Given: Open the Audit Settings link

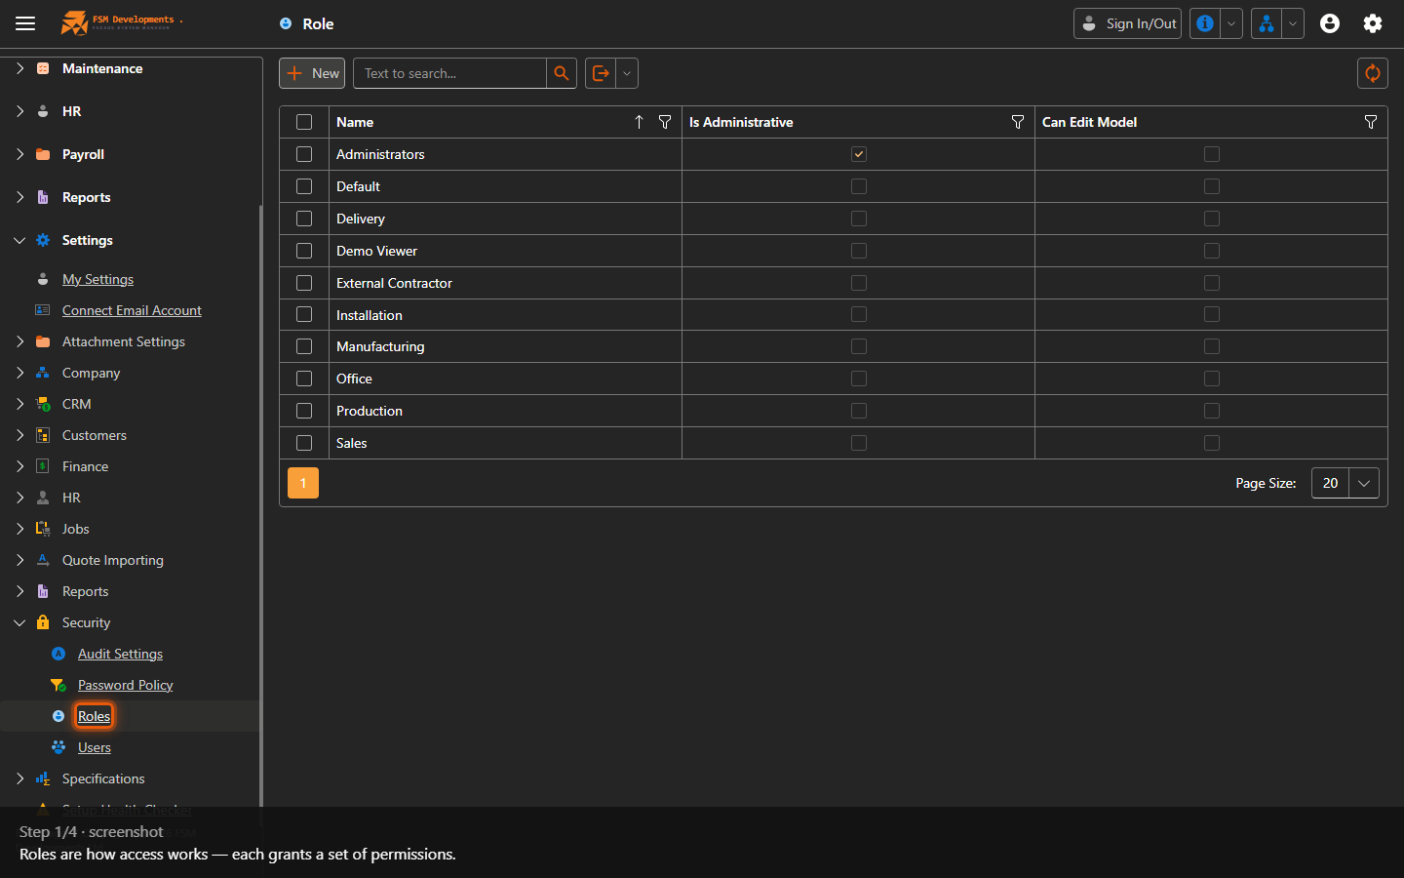Looking at the screenshot, I should (121, 654).
